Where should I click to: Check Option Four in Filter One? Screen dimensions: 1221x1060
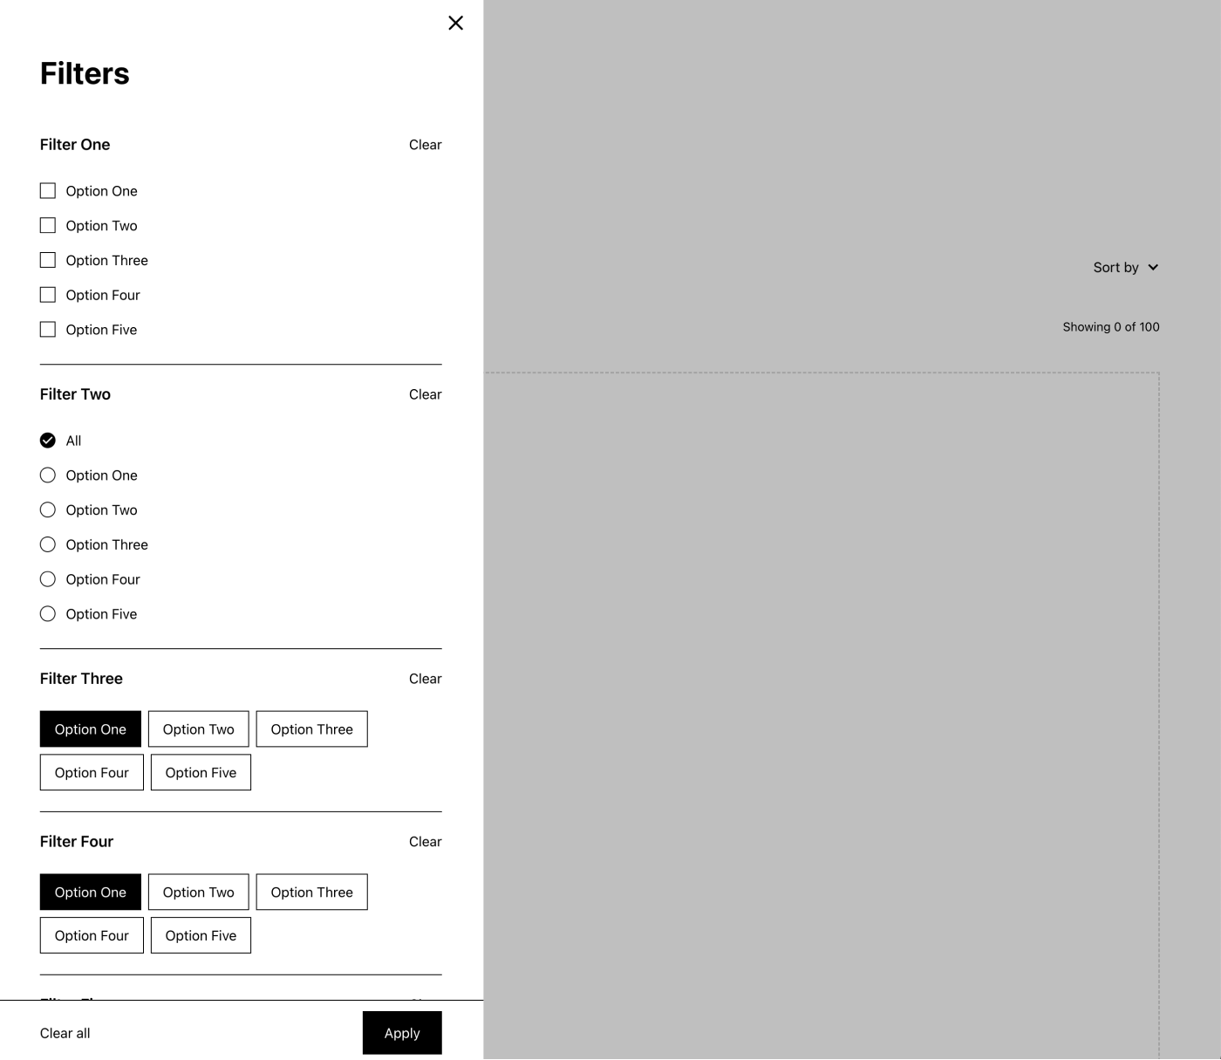[x=48, y=295]
